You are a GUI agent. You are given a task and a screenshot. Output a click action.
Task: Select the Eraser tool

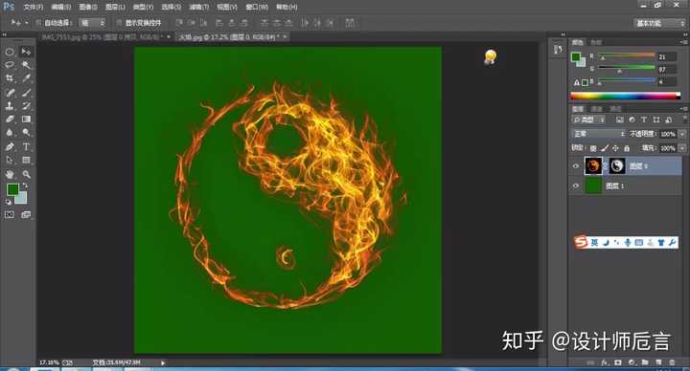tap(10, 120)
